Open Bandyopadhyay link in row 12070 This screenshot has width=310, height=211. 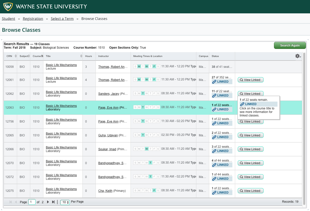(x=112, y=163)
